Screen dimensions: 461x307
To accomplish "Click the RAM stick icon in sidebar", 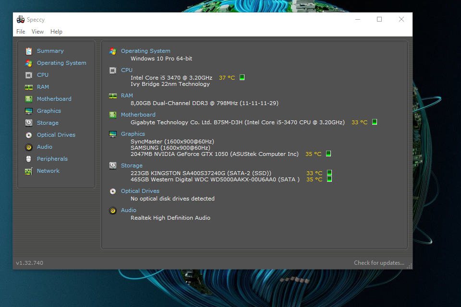I will pos(29,87).
